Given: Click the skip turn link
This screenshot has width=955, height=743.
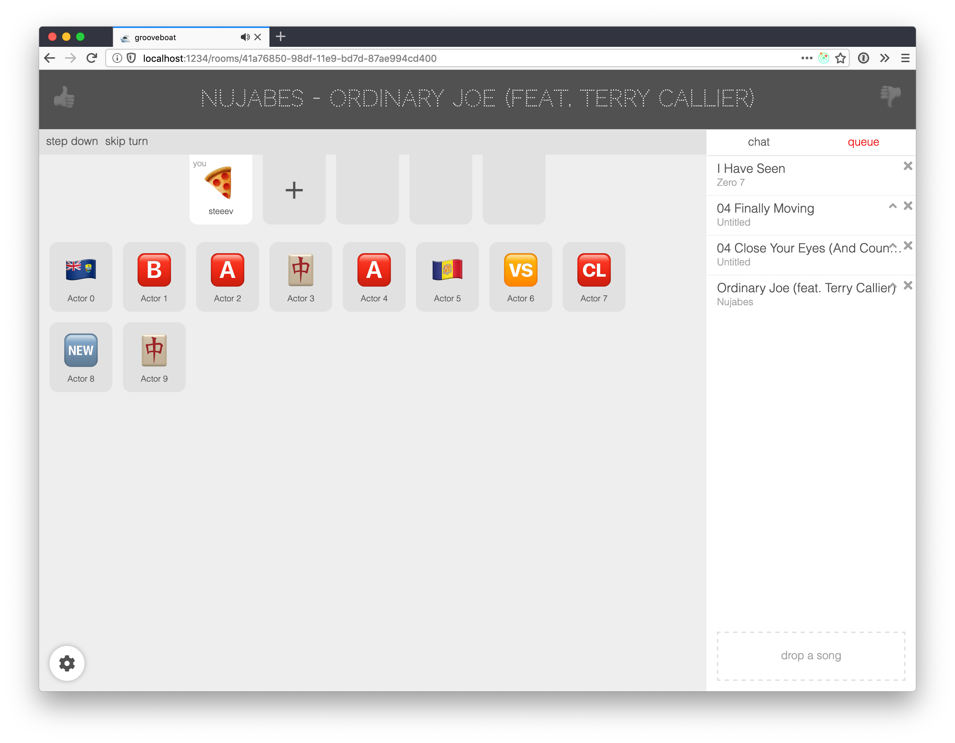Looking at the screenshot, I should pyautogui.click(x=126, y=141).
